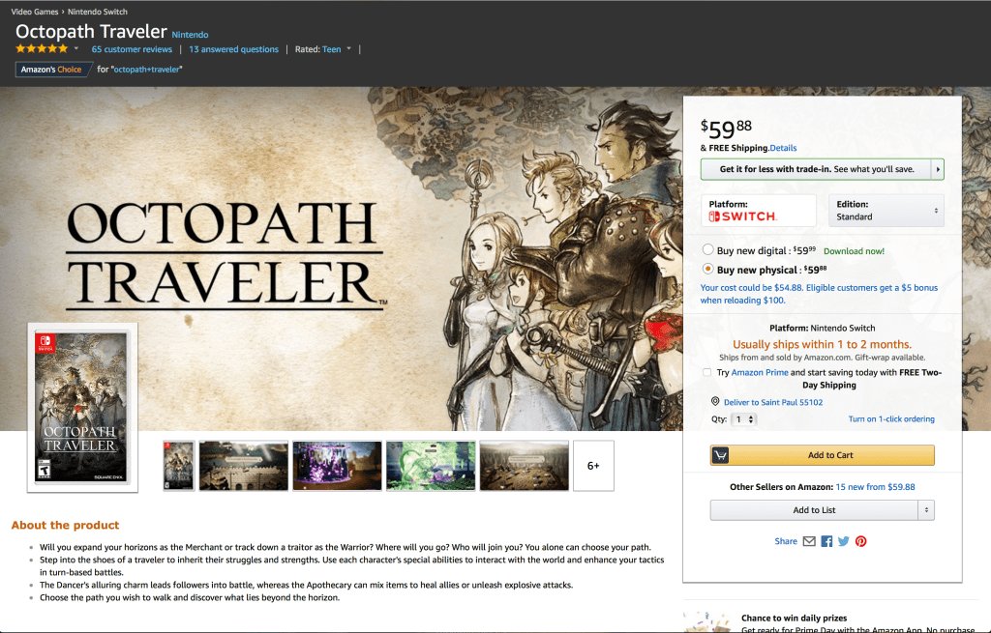Click the Nintendo Switch platform logo
991x633 pixels.
click(x=742, y=216)
